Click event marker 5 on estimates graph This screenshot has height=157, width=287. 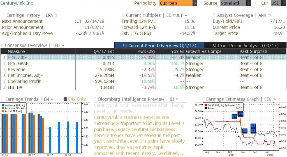click(253, 126)
